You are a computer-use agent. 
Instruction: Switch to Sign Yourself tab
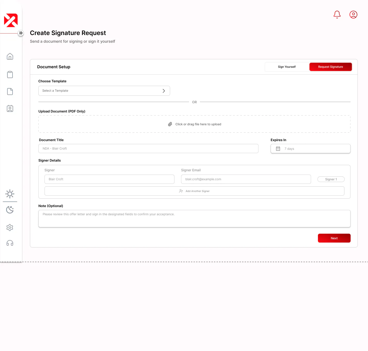(287, 67)
